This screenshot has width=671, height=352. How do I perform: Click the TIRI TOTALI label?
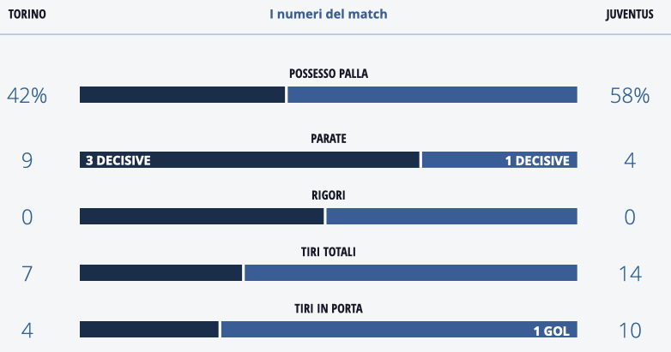click(329, 252)
